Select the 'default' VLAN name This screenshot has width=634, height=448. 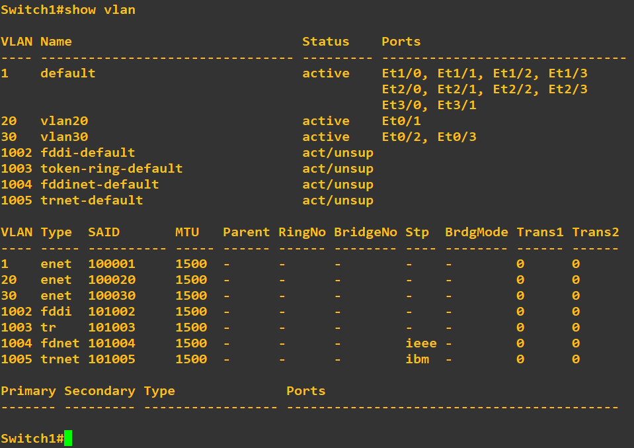[68, 73]
